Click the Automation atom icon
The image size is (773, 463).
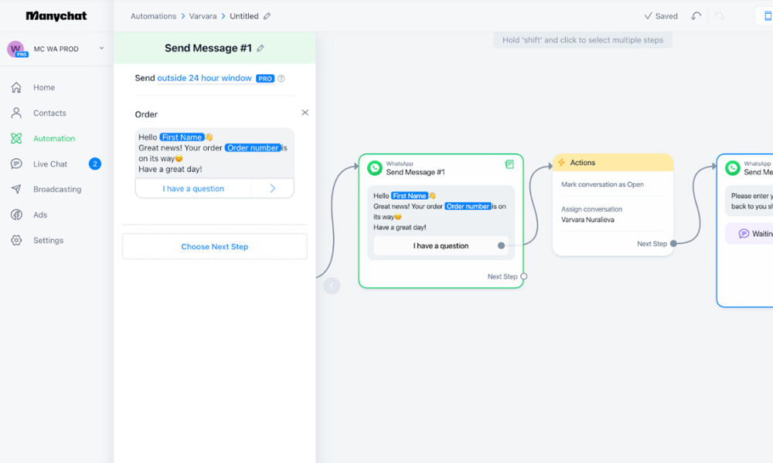pyautogui.click(x=16, y=138)
